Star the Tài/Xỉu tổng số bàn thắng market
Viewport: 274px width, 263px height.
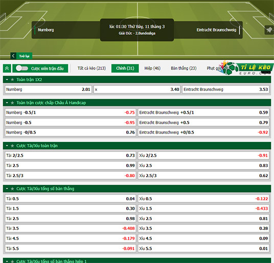(x=12, y=188)
